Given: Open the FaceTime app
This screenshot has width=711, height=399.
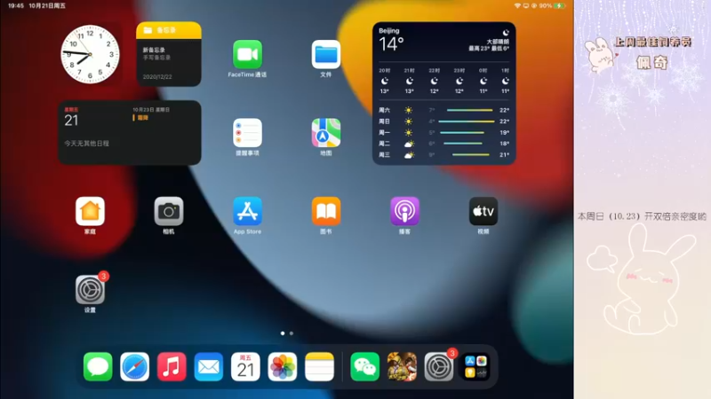Looking at the screenshot, I should click(247, 54).
